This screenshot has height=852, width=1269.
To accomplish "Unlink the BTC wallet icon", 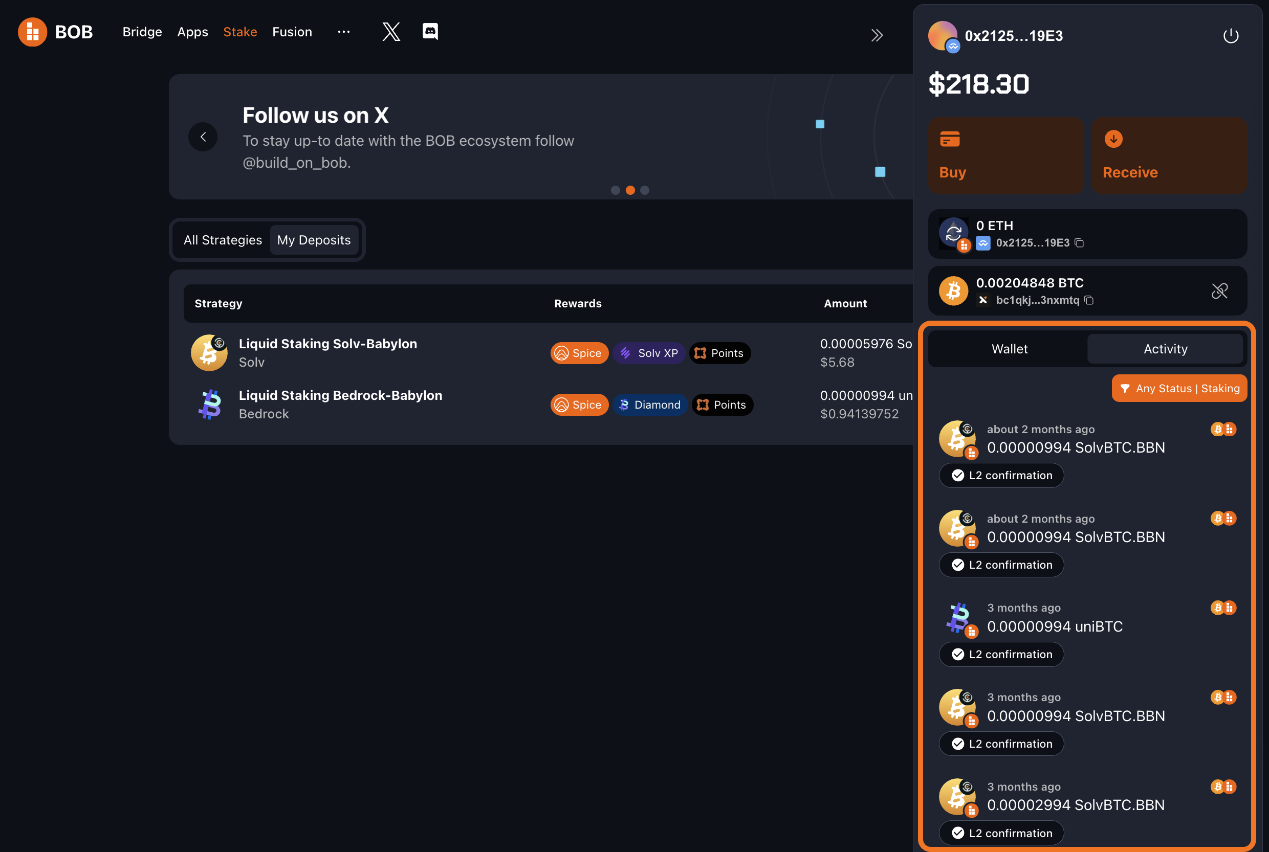I will 1219,292.
